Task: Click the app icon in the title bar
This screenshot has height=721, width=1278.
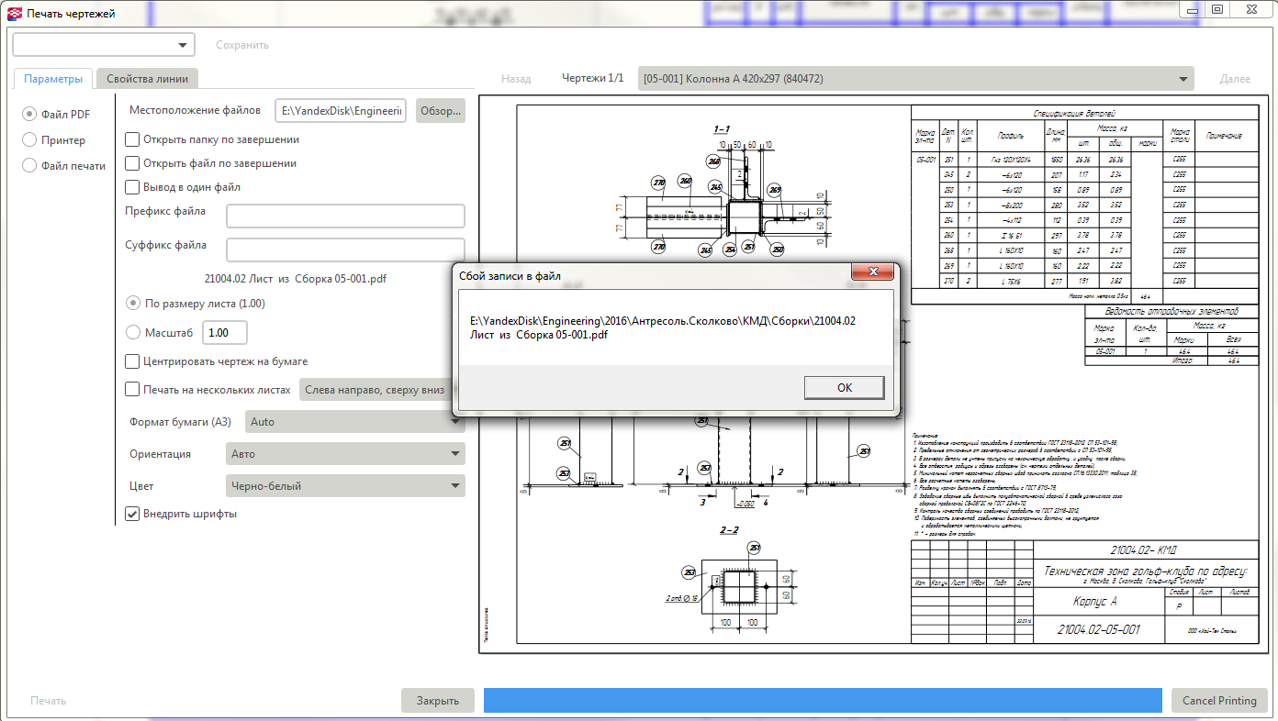Action: point(13,13)
